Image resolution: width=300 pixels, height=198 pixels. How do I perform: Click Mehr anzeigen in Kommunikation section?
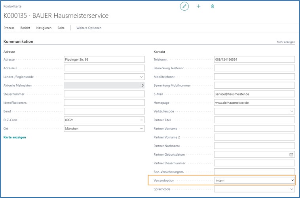[285, 42]
